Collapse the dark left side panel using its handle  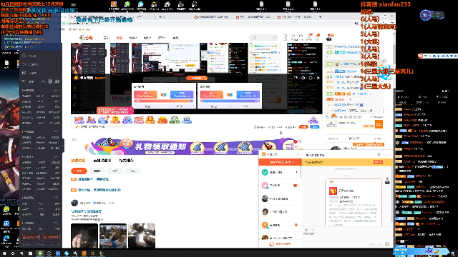[x=62, y=146]
